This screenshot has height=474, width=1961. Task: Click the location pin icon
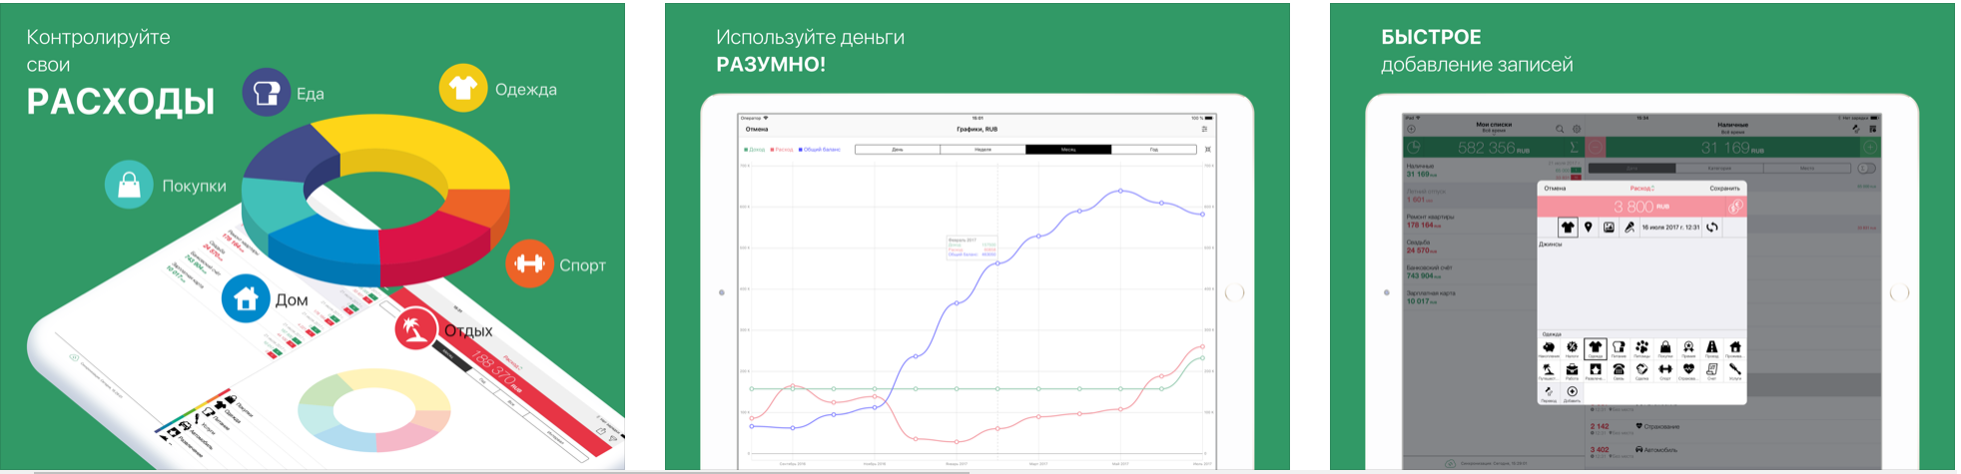coord(1588,228)
